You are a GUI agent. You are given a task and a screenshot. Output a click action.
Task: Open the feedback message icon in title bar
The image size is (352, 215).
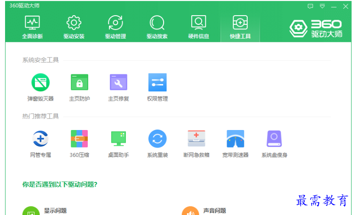pyautogui.click(x=310, y=6)
